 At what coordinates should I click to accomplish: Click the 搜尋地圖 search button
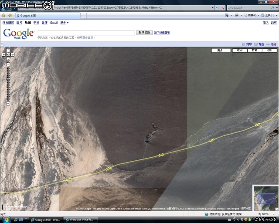144,33
